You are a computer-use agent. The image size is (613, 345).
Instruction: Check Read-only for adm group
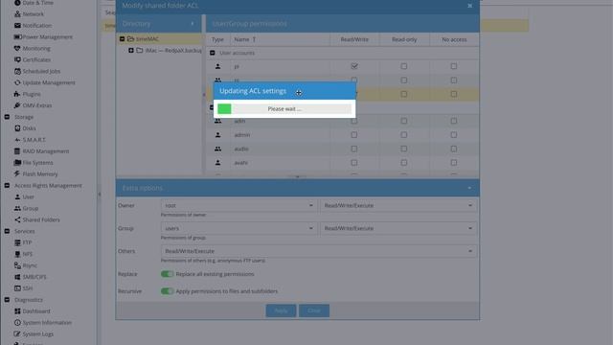[404, 121]
